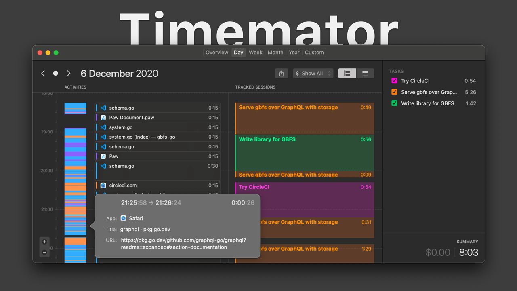Switch to the timeline layout icon
This screenshot has width=517, height=291.
[x=347, y=73]
